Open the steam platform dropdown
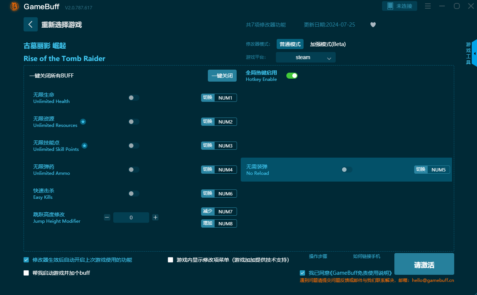 click(306, 57)
